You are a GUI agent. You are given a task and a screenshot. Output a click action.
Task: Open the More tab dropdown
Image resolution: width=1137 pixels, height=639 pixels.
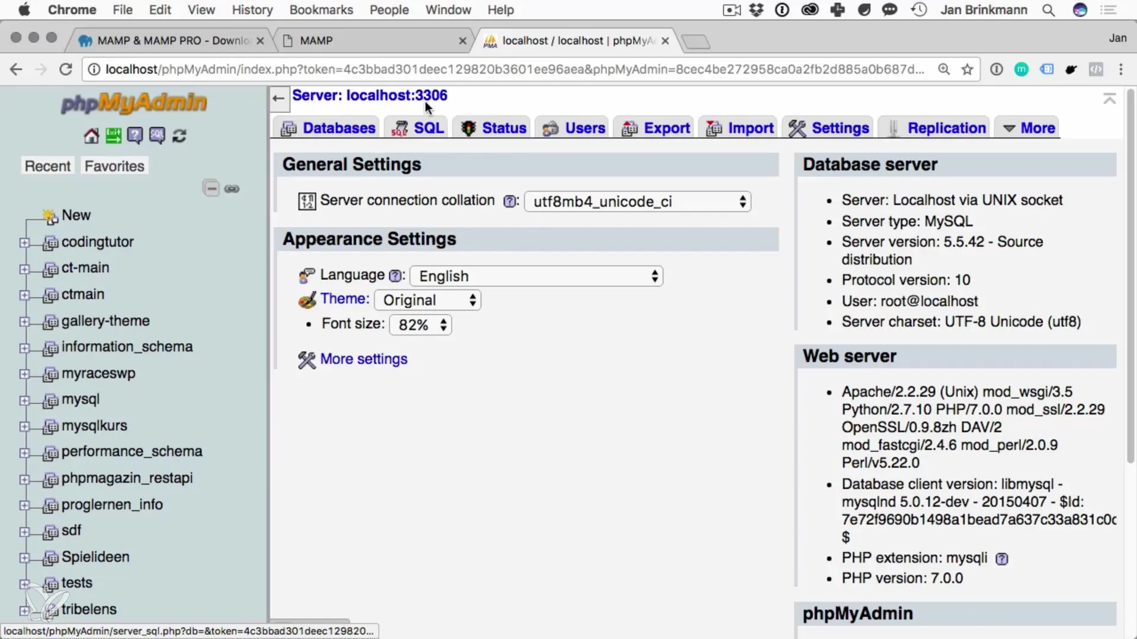pos(1028,128)
